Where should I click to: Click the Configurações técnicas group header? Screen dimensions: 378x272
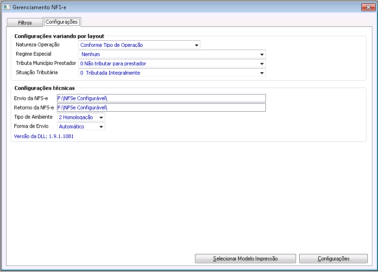(44, 88)
